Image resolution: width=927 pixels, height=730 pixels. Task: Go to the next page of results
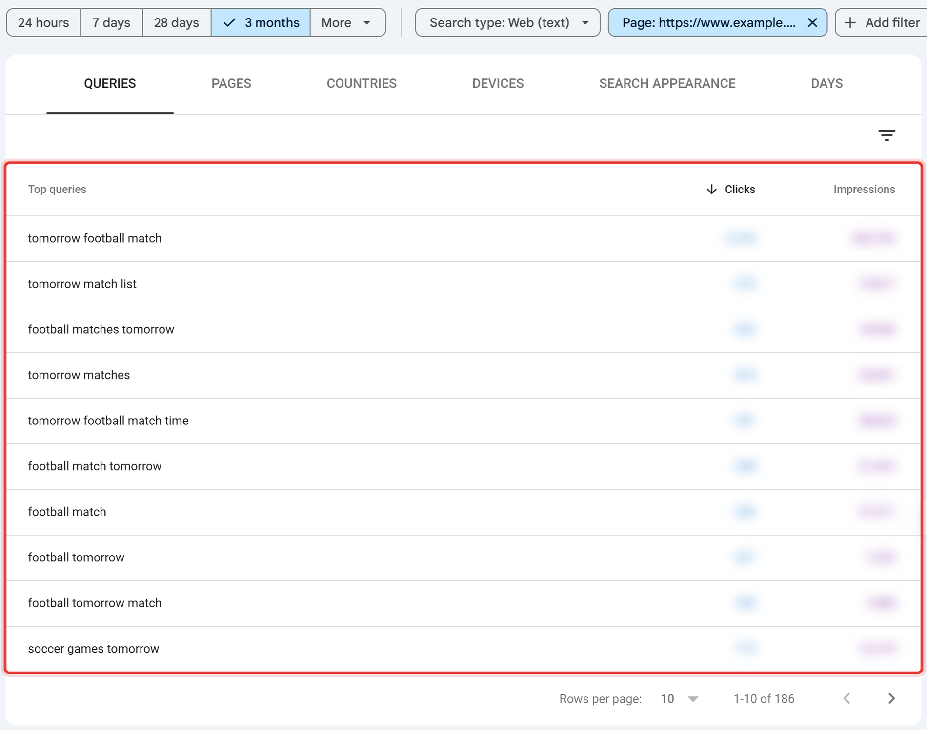point(891,698)
